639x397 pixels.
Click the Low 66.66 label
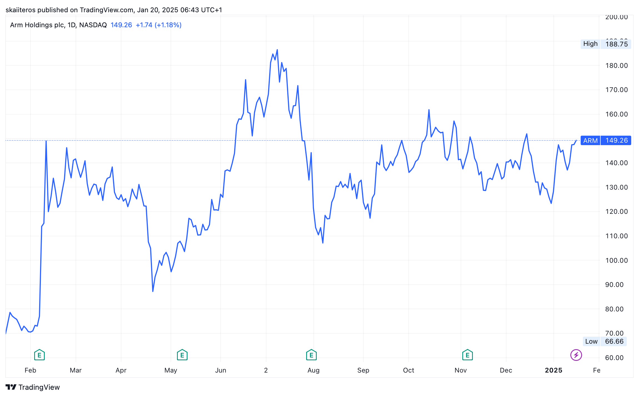(605, 341)
